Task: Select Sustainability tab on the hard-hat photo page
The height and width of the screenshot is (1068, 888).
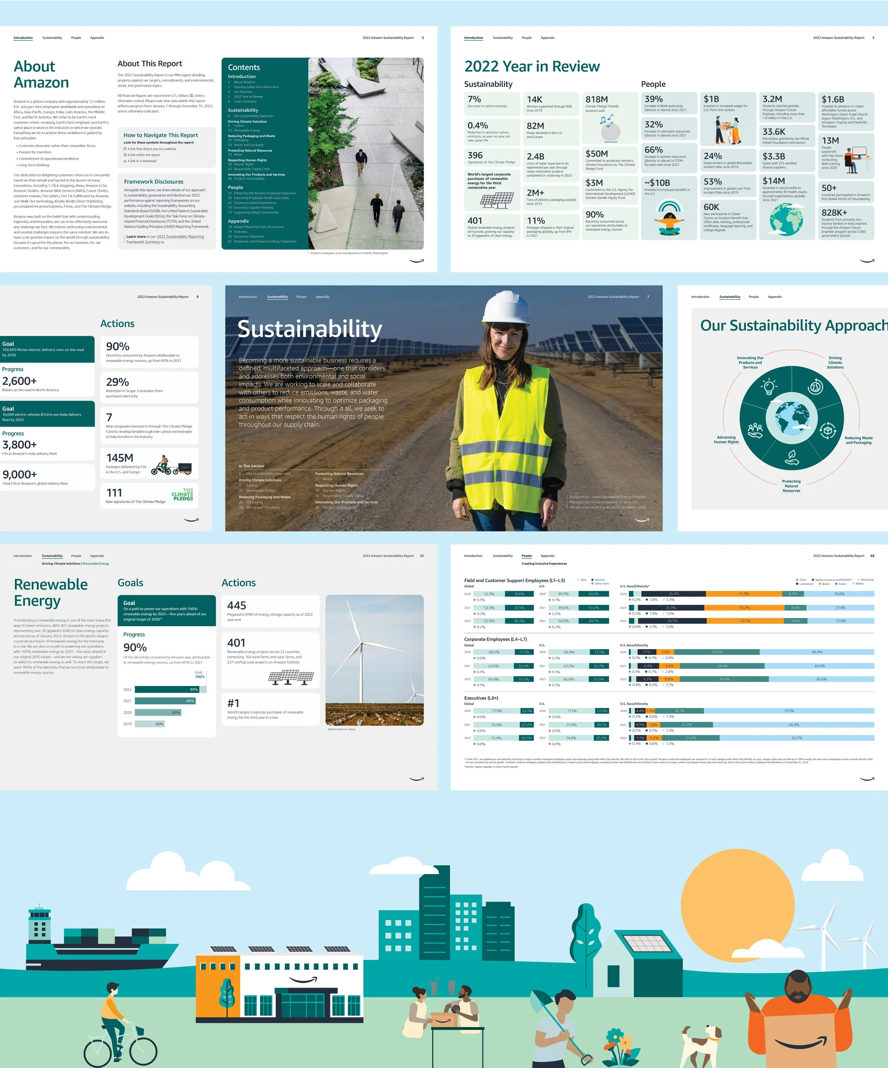Action: pyautogui.click(x=277, y=296)
